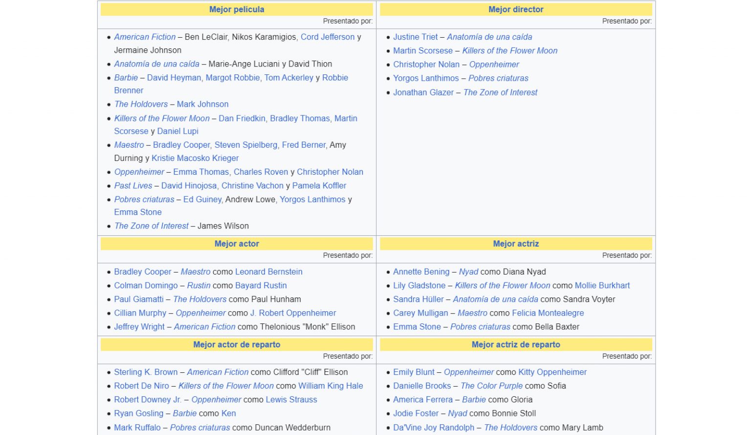Open the Mejor actor heading link
The width and height of the screenshot is (751, 435).
[237, 244]
